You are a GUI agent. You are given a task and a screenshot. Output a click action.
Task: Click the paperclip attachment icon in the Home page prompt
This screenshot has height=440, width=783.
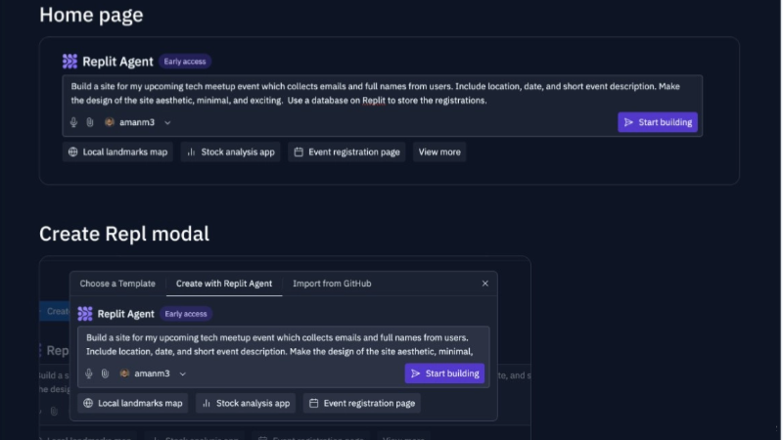tap(89, 122)
